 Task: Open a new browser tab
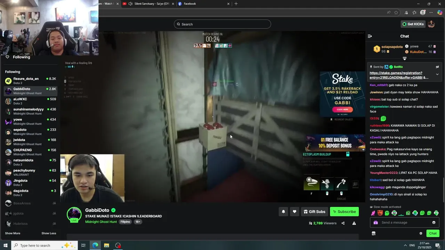coord(236,4)
